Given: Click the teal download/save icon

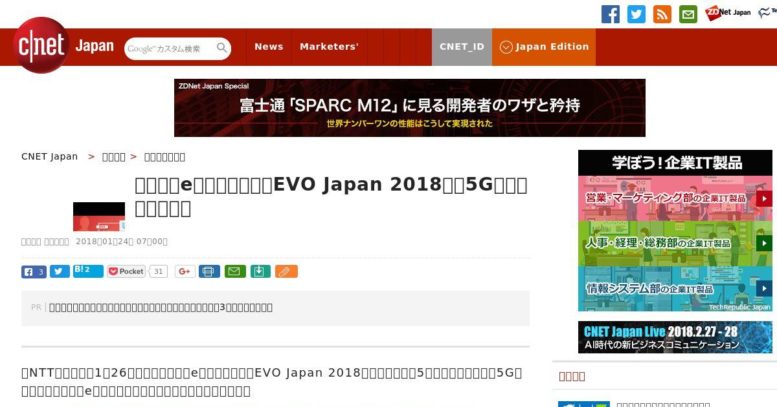Looking at the screenshot, I should tap(260, 271).
